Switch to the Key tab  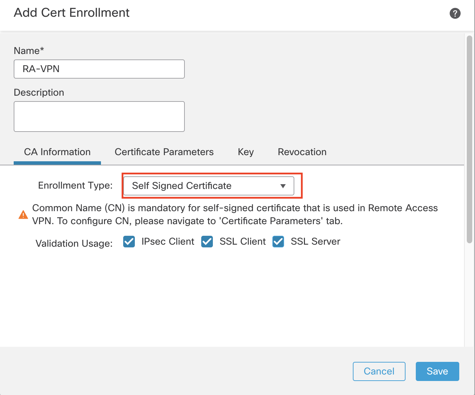click(246, 152)
